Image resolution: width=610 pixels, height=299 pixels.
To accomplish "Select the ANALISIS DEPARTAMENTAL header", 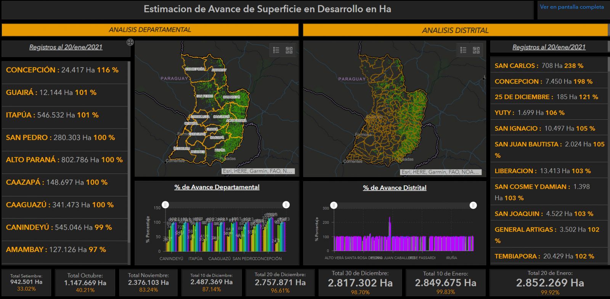I will click(150, 30).
